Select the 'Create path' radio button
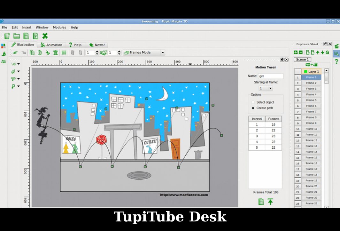Screen dimensions: 340x231 [x=253, y=108]
